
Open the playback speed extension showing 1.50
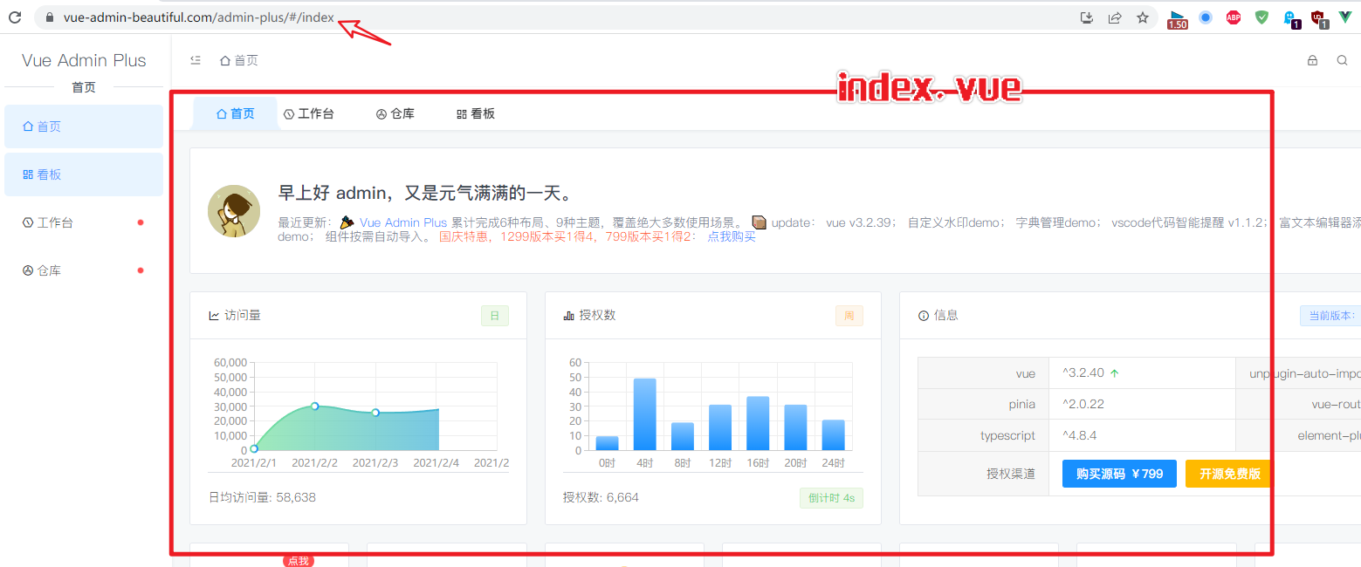pos(1178,19)
